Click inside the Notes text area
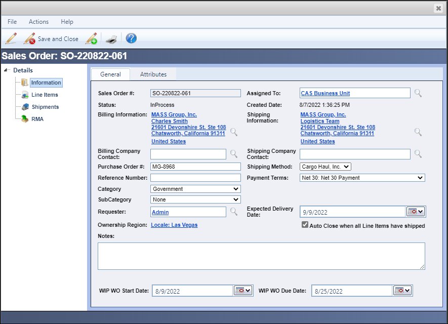448x324 pixels. point(261,256)
